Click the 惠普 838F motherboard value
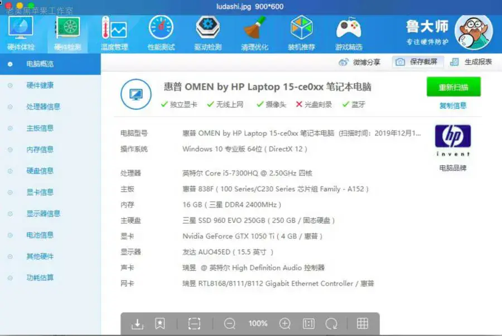 click(x=276, y=189)
